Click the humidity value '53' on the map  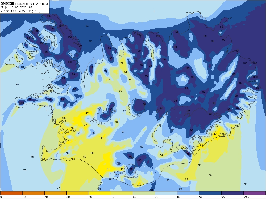tap(63, 118)
